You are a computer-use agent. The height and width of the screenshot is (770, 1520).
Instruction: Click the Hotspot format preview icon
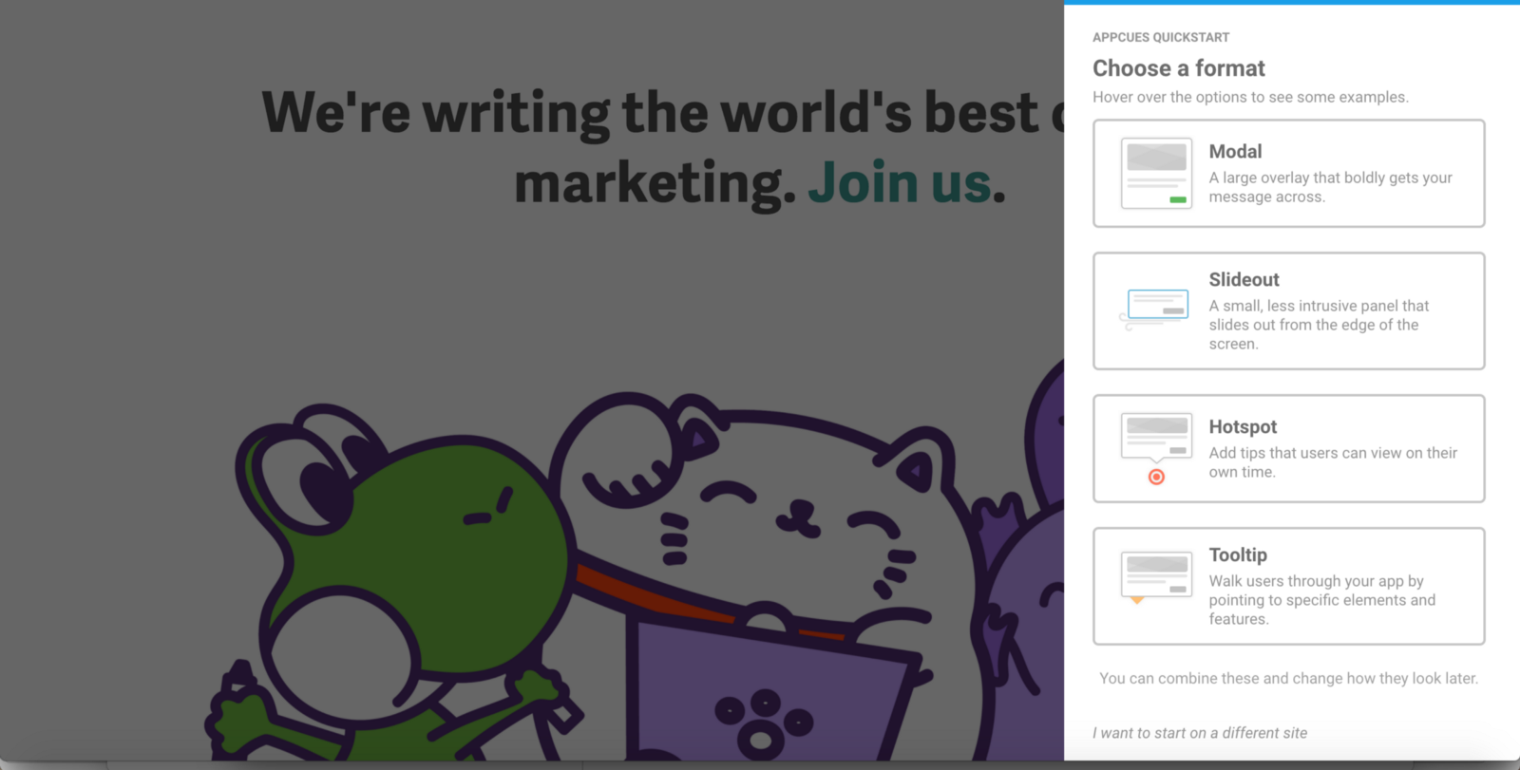pos(1156,448)
